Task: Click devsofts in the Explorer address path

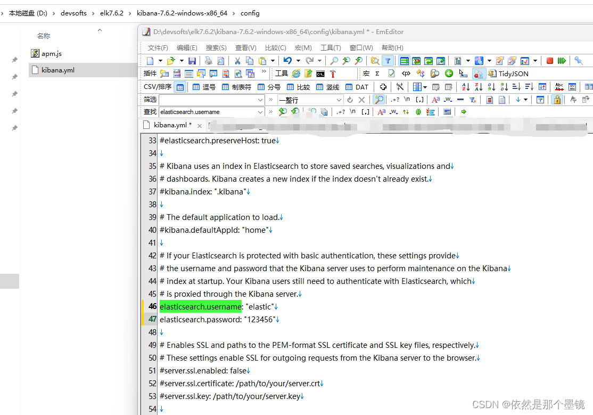Action: coord(73,13)
